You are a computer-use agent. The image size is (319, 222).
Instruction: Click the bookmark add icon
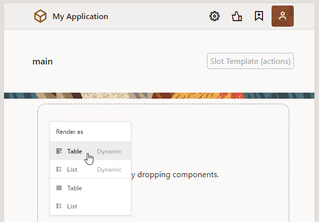pyautogui.click(x=259, y=16)
